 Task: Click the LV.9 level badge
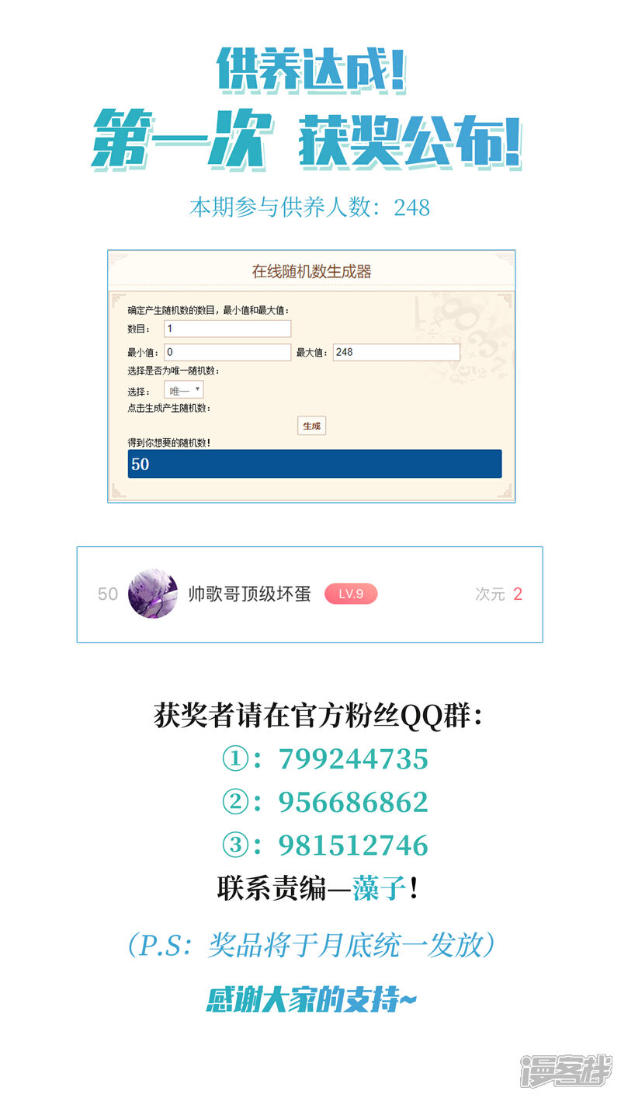(351, 594)
